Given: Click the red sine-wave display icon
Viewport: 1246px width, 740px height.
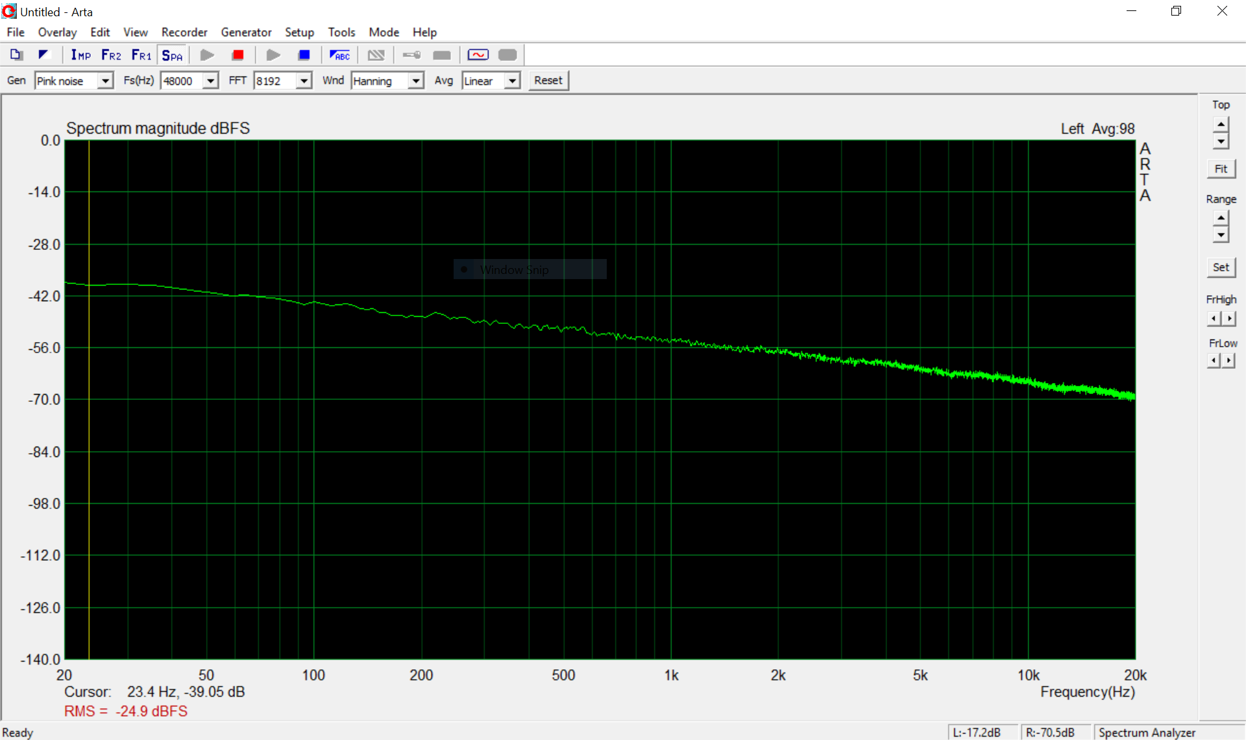Looking at the screenshot, I should tap(478, 55).
